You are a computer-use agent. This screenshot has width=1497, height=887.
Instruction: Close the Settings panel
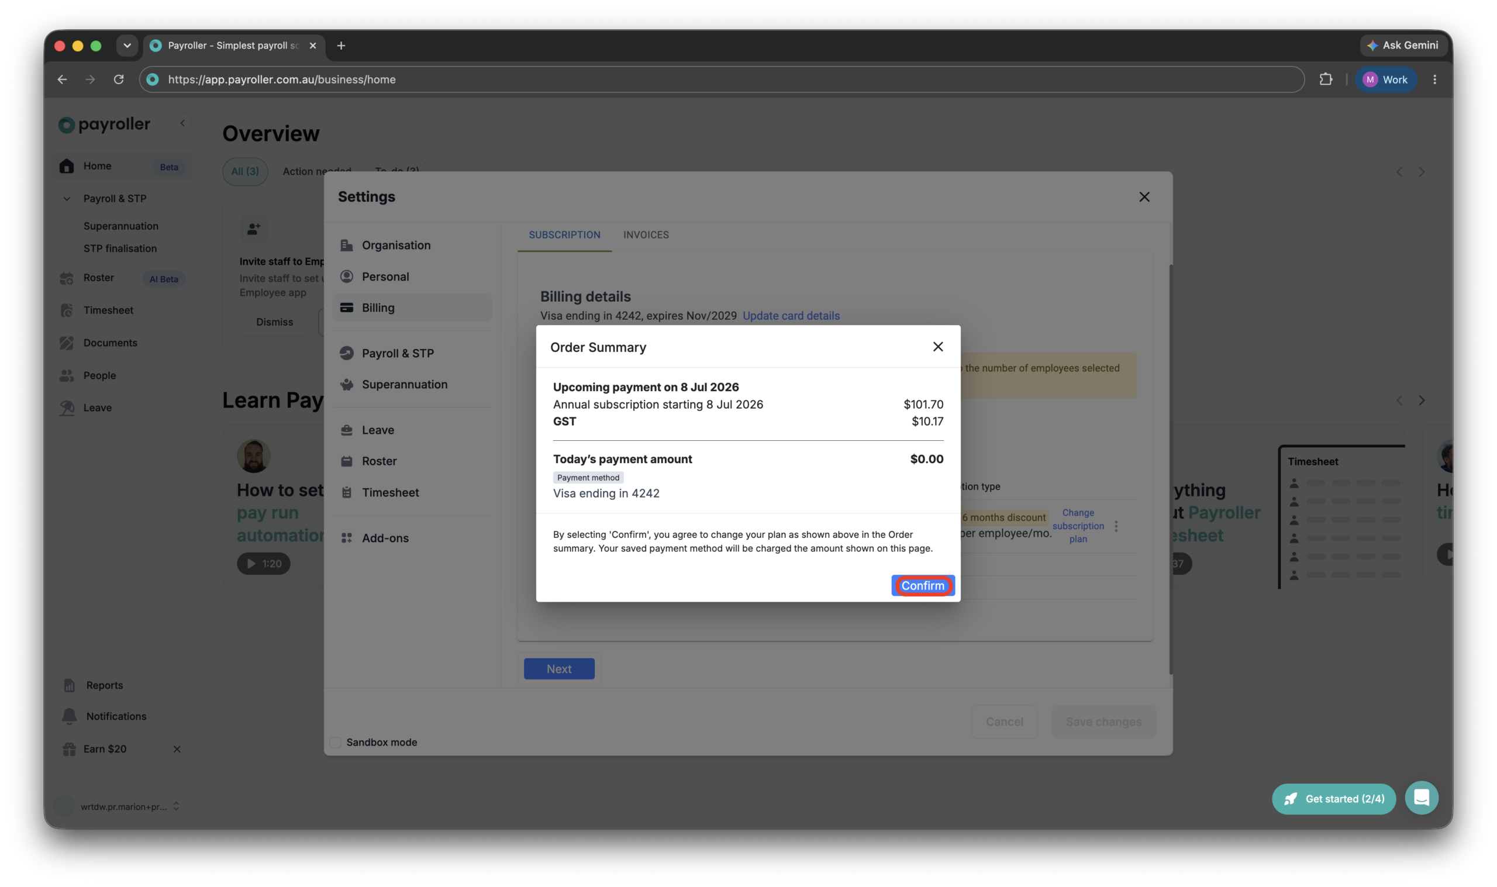1143,196
